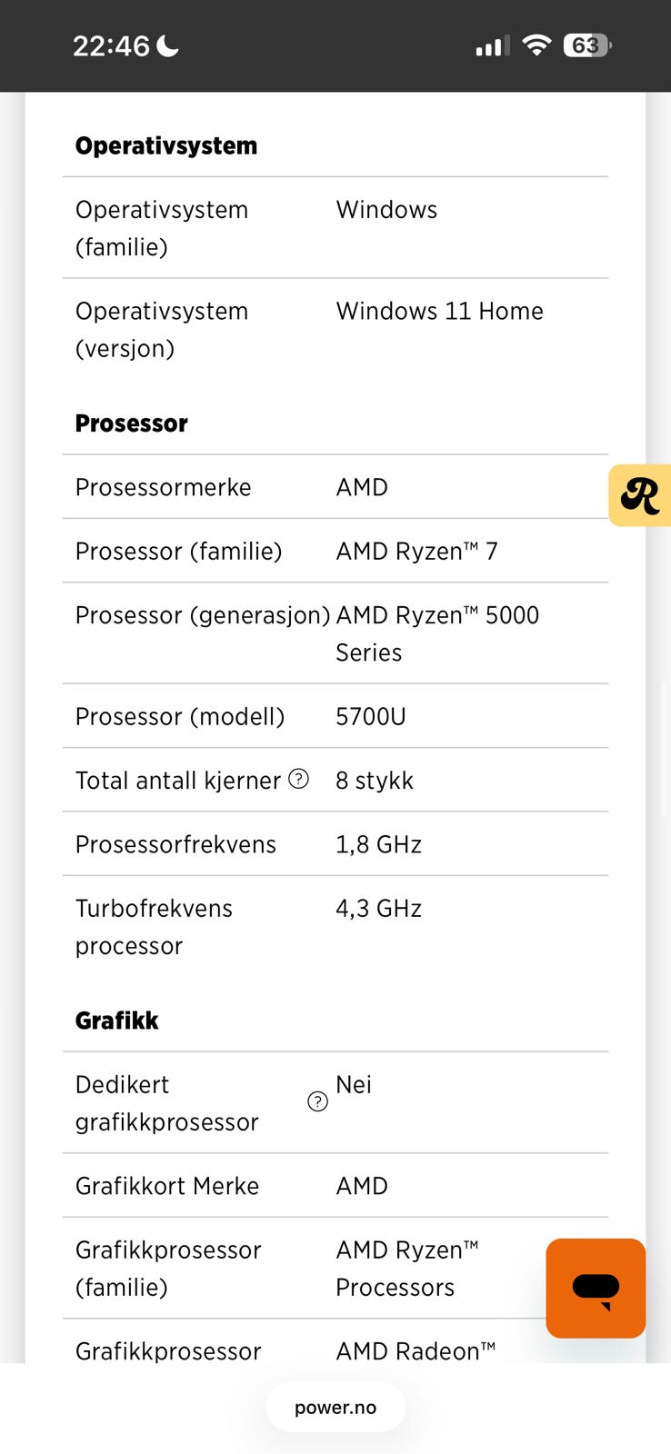Tap the 22:46 clock in status bar
This screenshot has width=671, height=1454.
[x=111, y=45]
